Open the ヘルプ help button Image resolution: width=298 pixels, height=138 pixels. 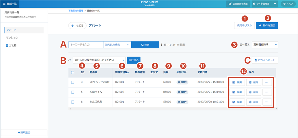point(288,4)
